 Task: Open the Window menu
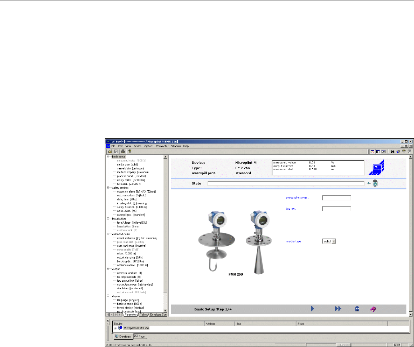176,146
